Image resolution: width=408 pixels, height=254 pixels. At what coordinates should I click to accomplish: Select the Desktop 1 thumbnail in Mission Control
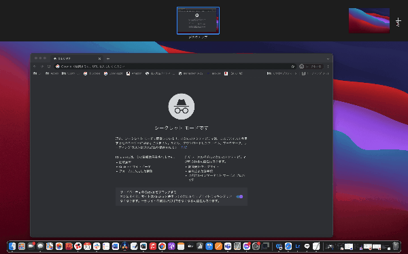click(198, 20)
